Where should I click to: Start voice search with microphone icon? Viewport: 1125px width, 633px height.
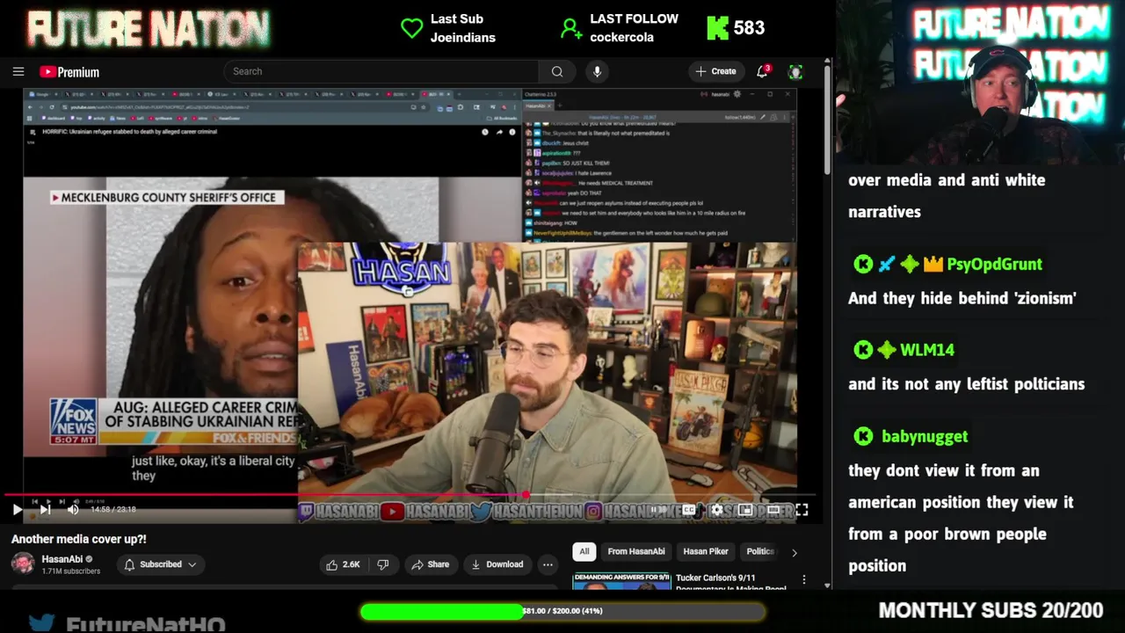click(x=597, y=71)
